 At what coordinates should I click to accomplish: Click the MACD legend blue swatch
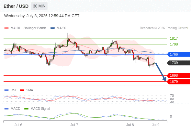pos(6,109)
